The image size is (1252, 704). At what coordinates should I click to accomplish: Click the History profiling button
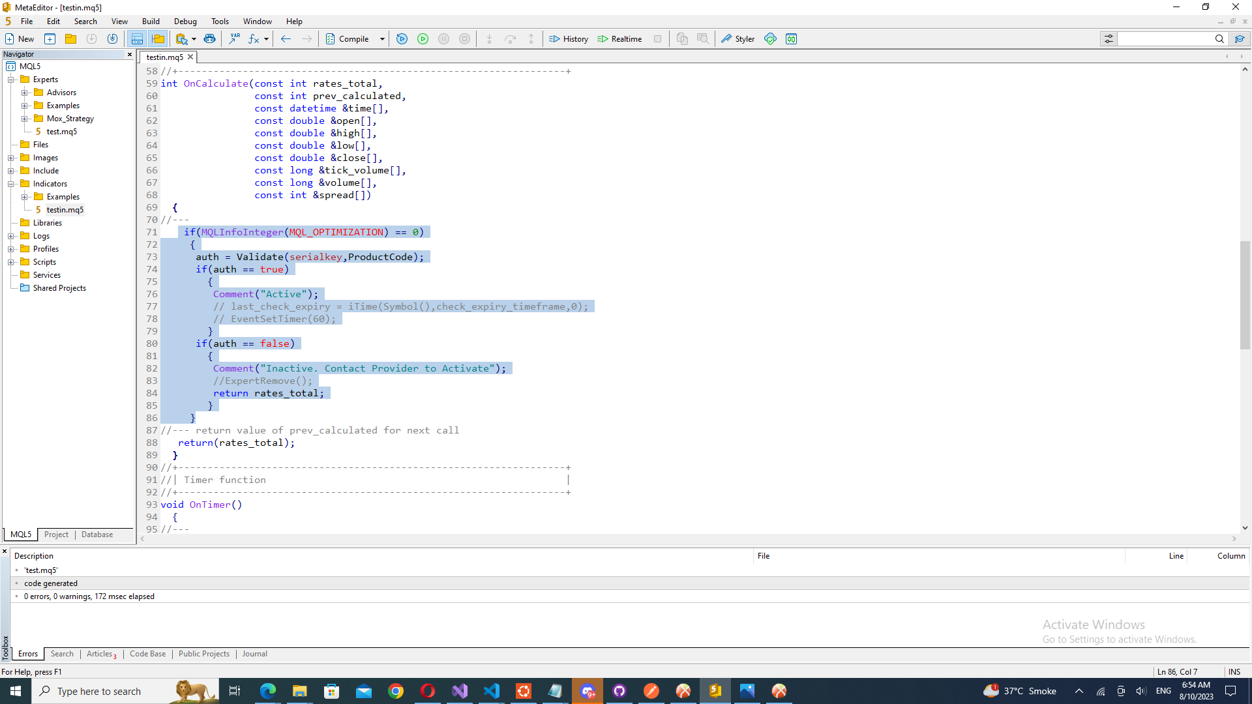click(x=568, y=39)
